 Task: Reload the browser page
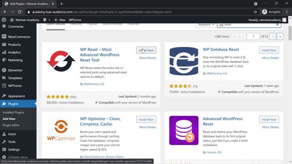click(x=20, y=12)
